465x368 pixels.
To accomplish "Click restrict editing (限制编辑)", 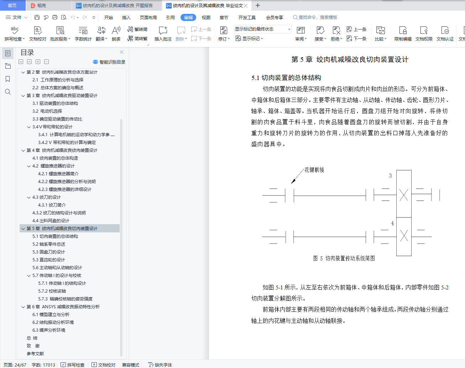I will tap(403, 34).
